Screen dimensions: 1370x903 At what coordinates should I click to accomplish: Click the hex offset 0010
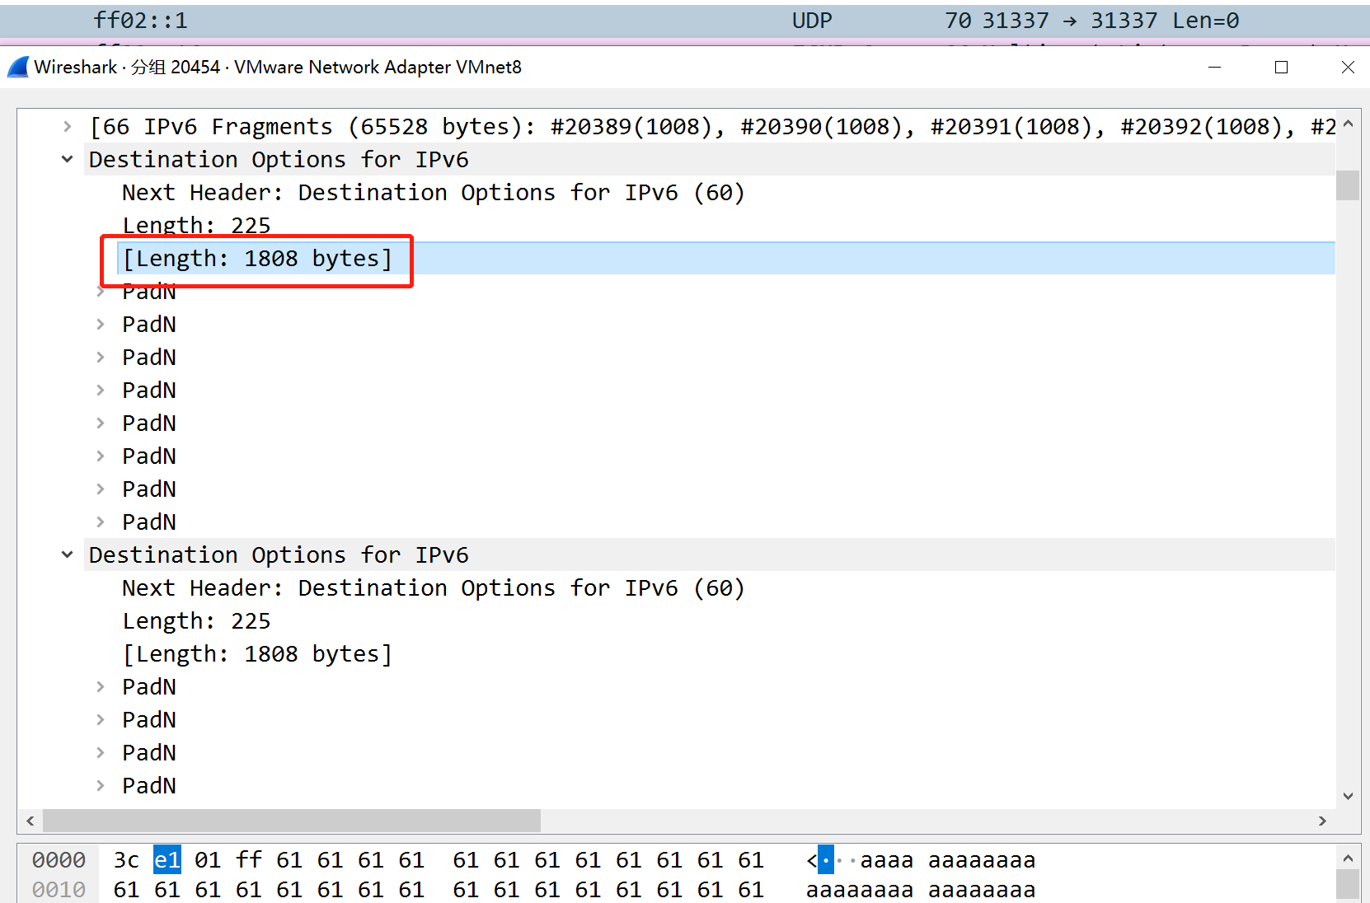[x=59, y=890]
